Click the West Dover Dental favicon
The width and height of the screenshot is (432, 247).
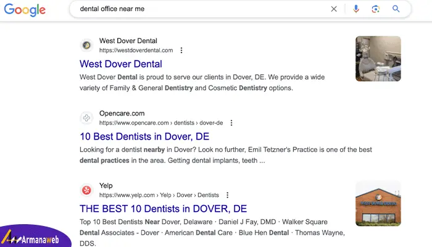point(86,45)
